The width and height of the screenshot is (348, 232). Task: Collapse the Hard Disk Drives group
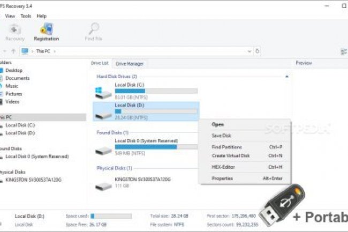(286, 77)
